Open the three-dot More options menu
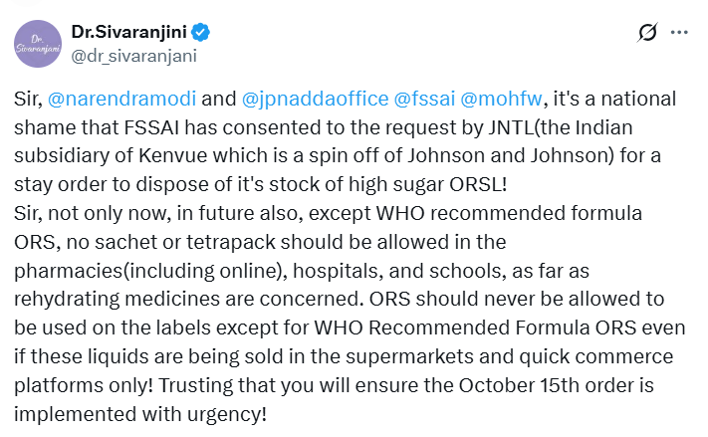The width and height of the screenshot is (708, 437). (x=680, y=33)
